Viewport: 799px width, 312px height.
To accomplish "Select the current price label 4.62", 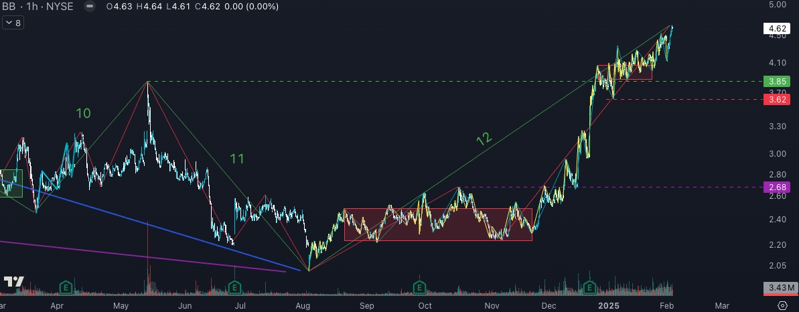I will click(777, 29).
